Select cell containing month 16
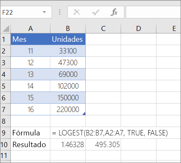The height and width of the screenshot is (163, 181). tap(30, 110)
